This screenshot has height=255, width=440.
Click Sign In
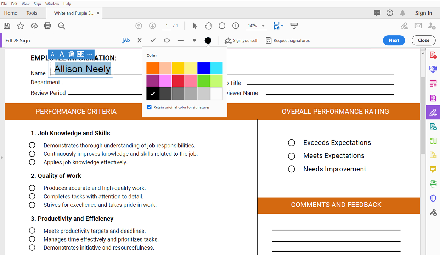pos(424,13)
